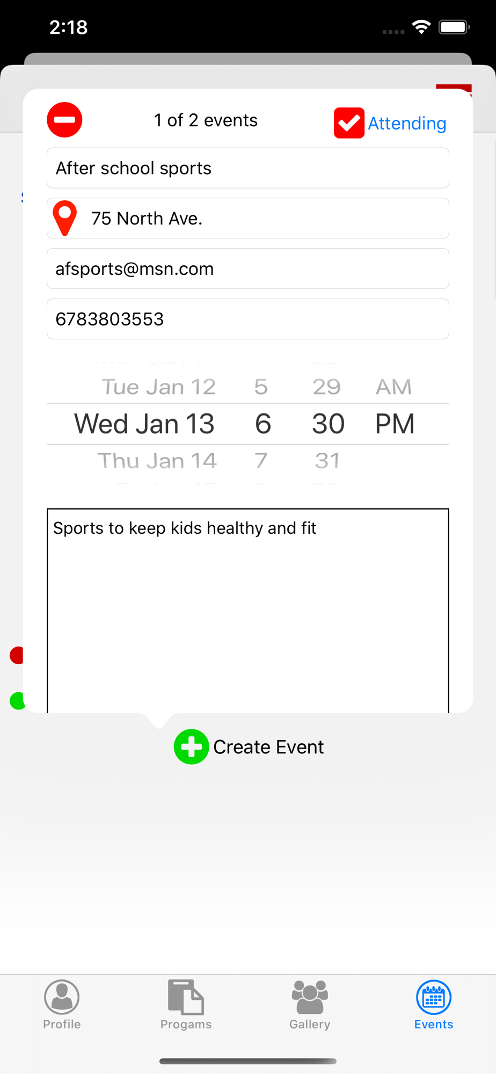The width and height of the screenshot is (496, 1074).
Task: Tap the red minus delete event icon
Action: 64,120
